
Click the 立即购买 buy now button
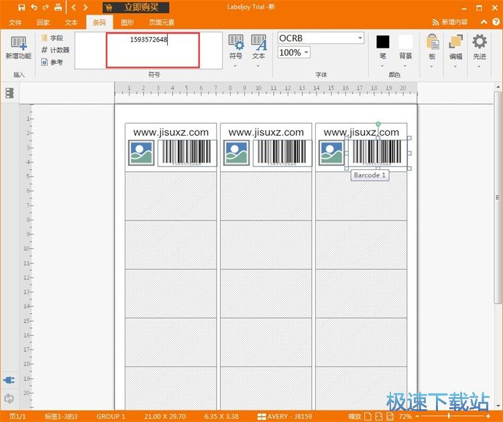(135, 7)
